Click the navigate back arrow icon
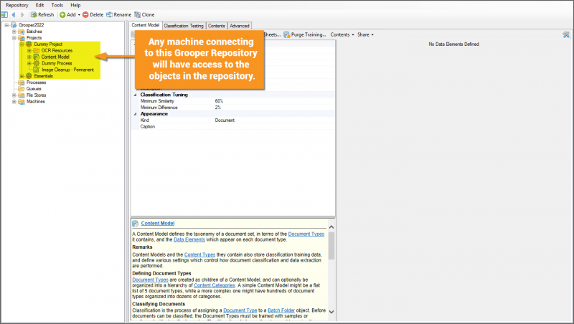574x324 pixels. click(14, 14)
